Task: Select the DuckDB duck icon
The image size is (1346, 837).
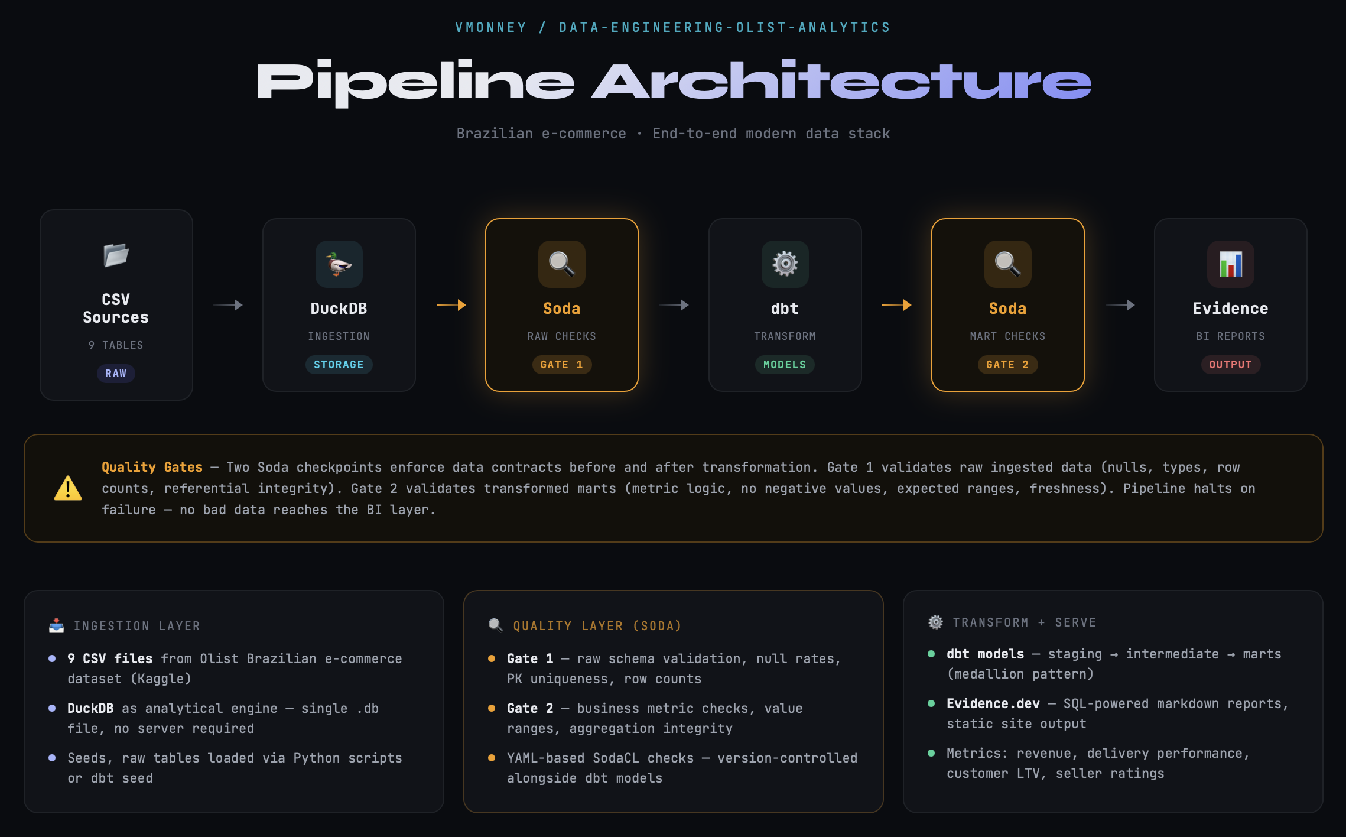Action: coord(339,265)
